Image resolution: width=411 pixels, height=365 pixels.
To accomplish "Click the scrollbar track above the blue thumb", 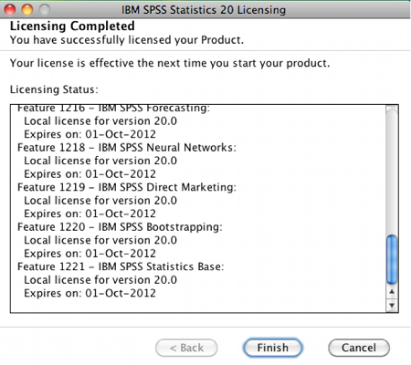I will 392,171.
